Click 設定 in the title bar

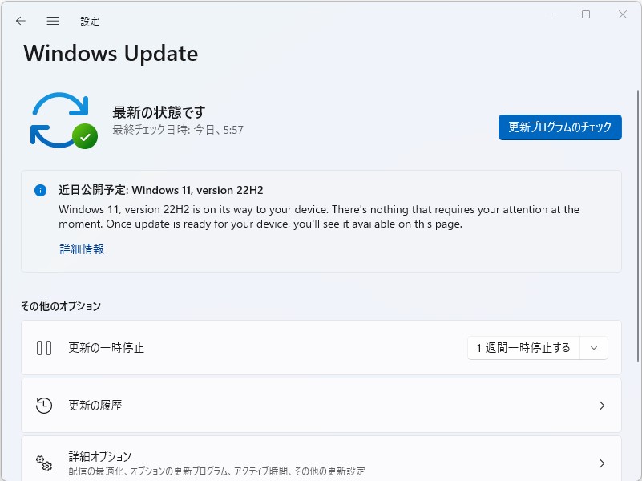(x=90, y=21)
